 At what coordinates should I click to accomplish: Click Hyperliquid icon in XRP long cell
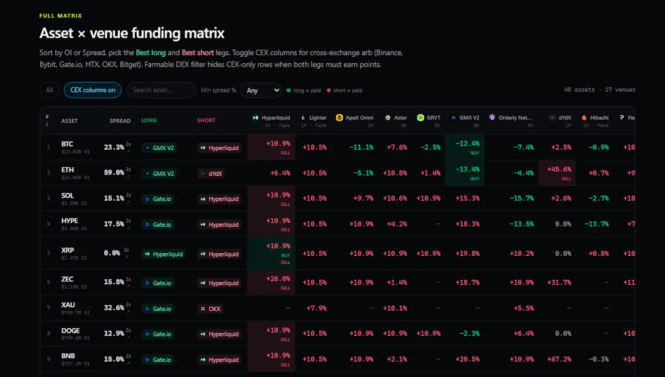[147, 254]
